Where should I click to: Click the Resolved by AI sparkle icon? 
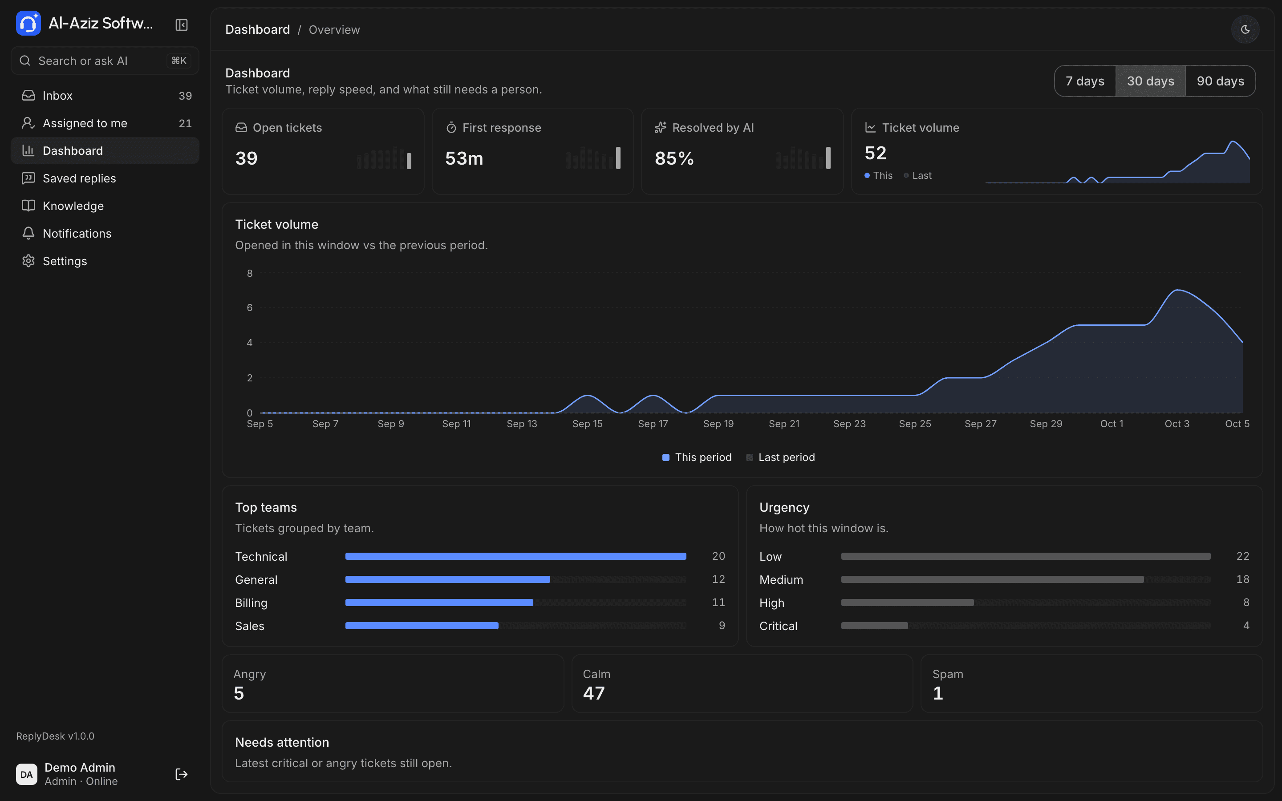tap(661, 128)
